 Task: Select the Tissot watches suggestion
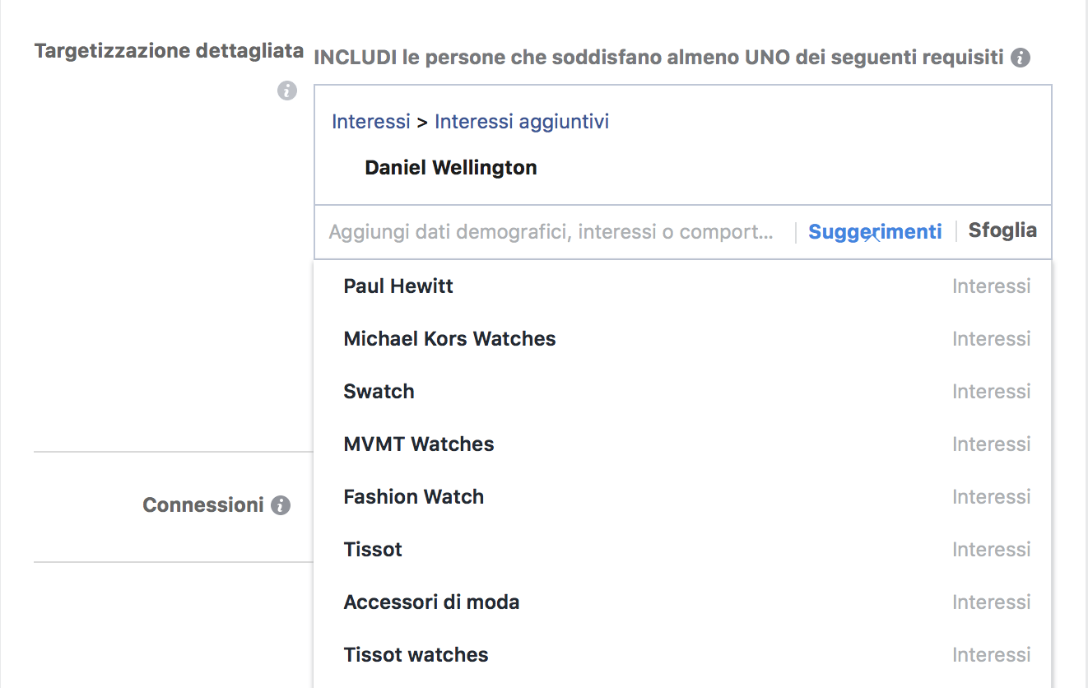point(416,654)
